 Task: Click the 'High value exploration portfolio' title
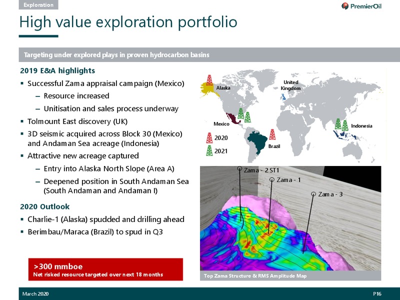[x=128, y=22]
